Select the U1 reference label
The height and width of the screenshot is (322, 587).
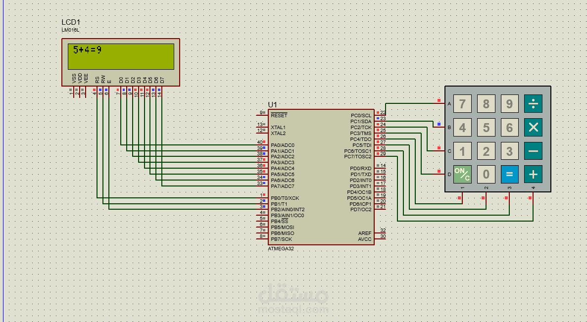tap(272, 105)
